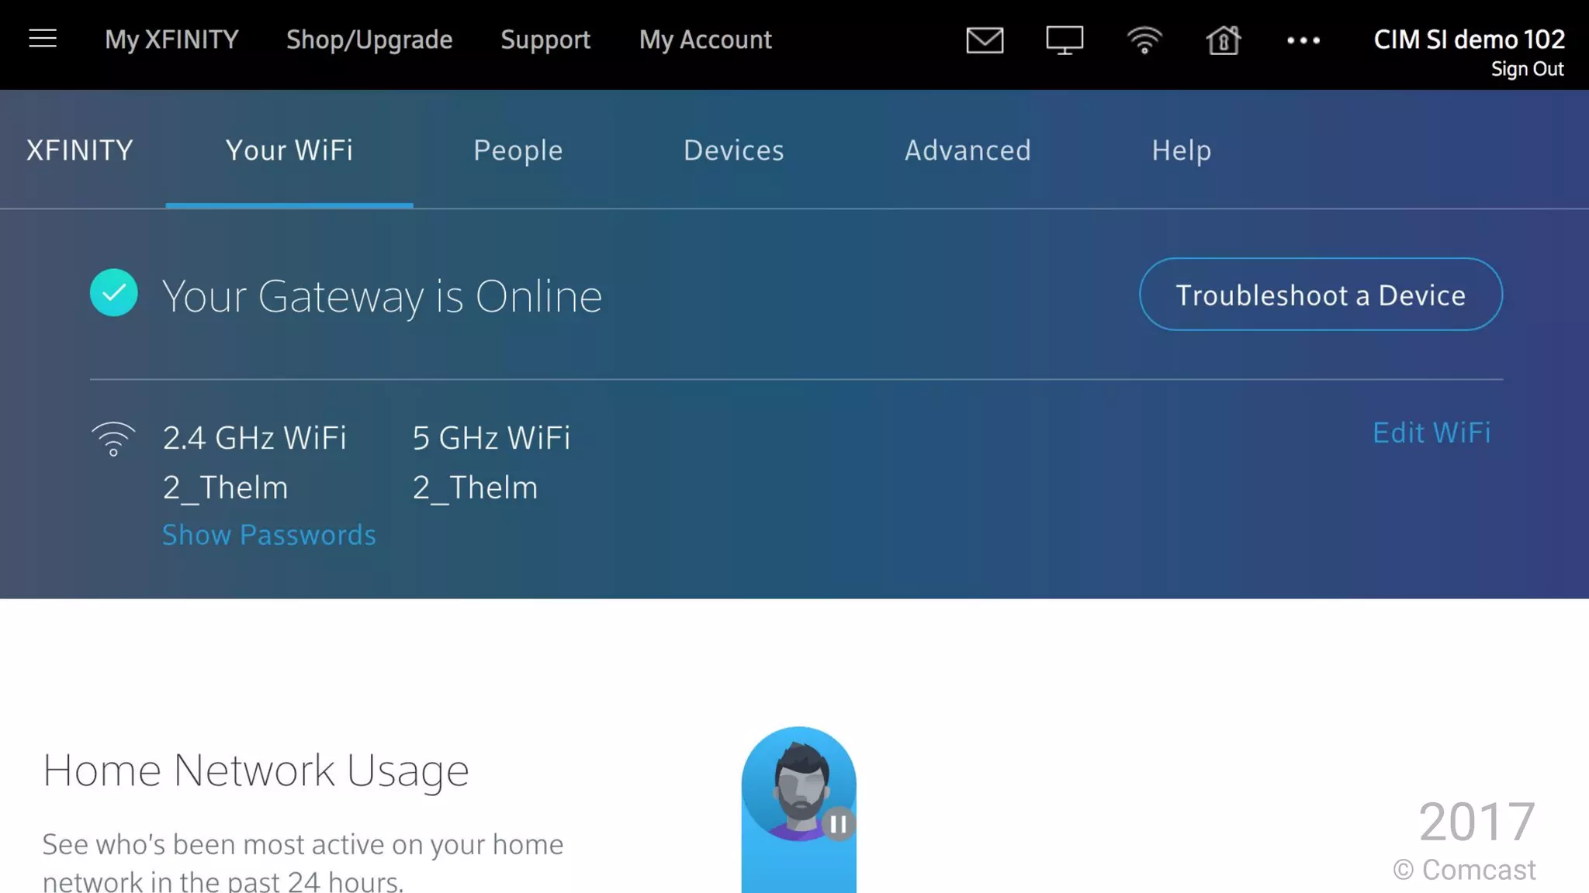Click the WiFi icon in top bar

coord(1144,40)
